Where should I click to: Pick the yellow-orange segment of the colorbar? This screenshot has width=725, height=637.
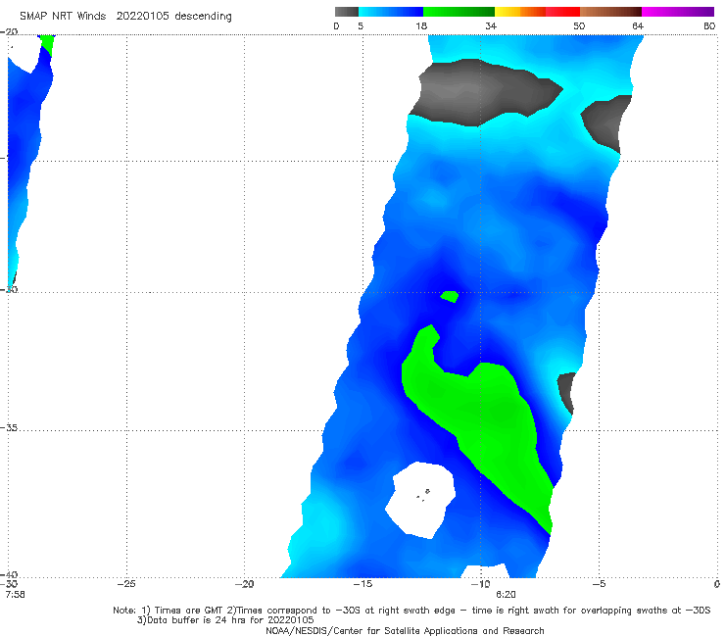(520, 12)
